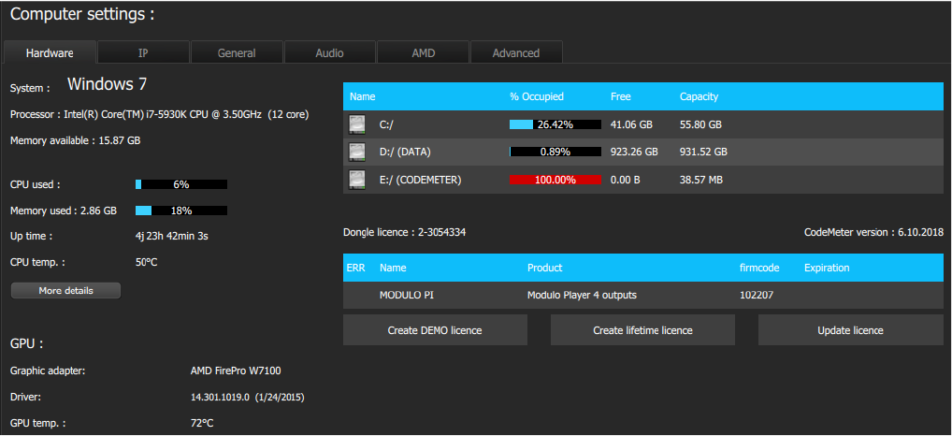The width and height of the screenshot is (952, 436).
Task: Click Memory available 15.87 GB text
Action: pos(76,141)
